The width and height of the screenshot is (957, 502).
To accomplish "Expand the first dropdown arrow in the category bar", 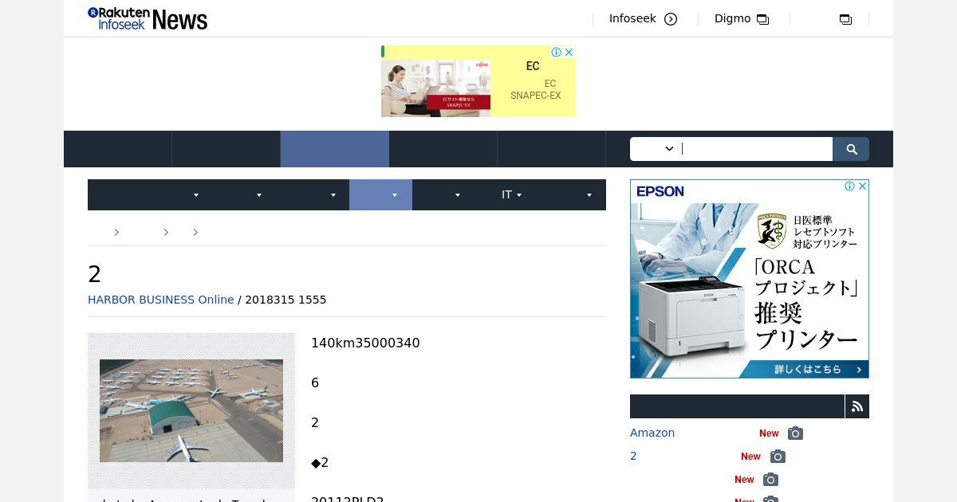I will click(x=196, y=195).
